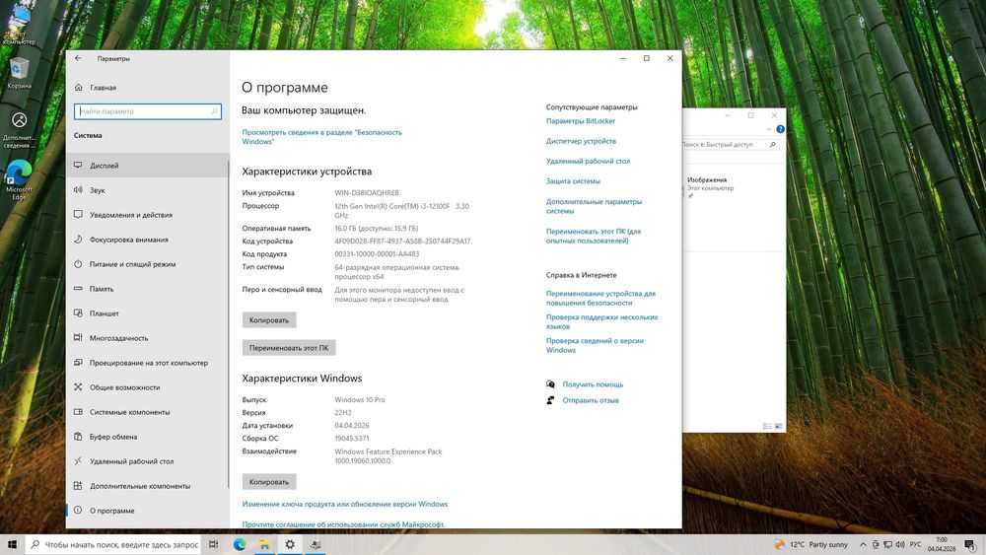
Task: Launch Microsoft Edge from taskbar
Action: tap(240, 544)
